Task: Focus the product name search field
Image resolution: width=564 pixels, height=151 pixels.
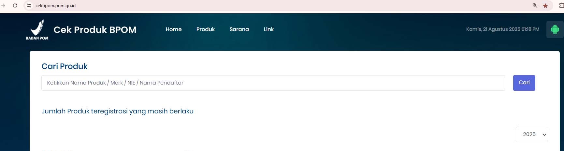Action: pyautogui.click(x=273, y=83)
